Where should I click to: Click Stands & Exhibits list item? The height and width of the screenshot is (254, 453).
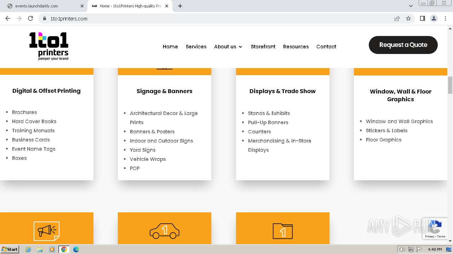269,113
